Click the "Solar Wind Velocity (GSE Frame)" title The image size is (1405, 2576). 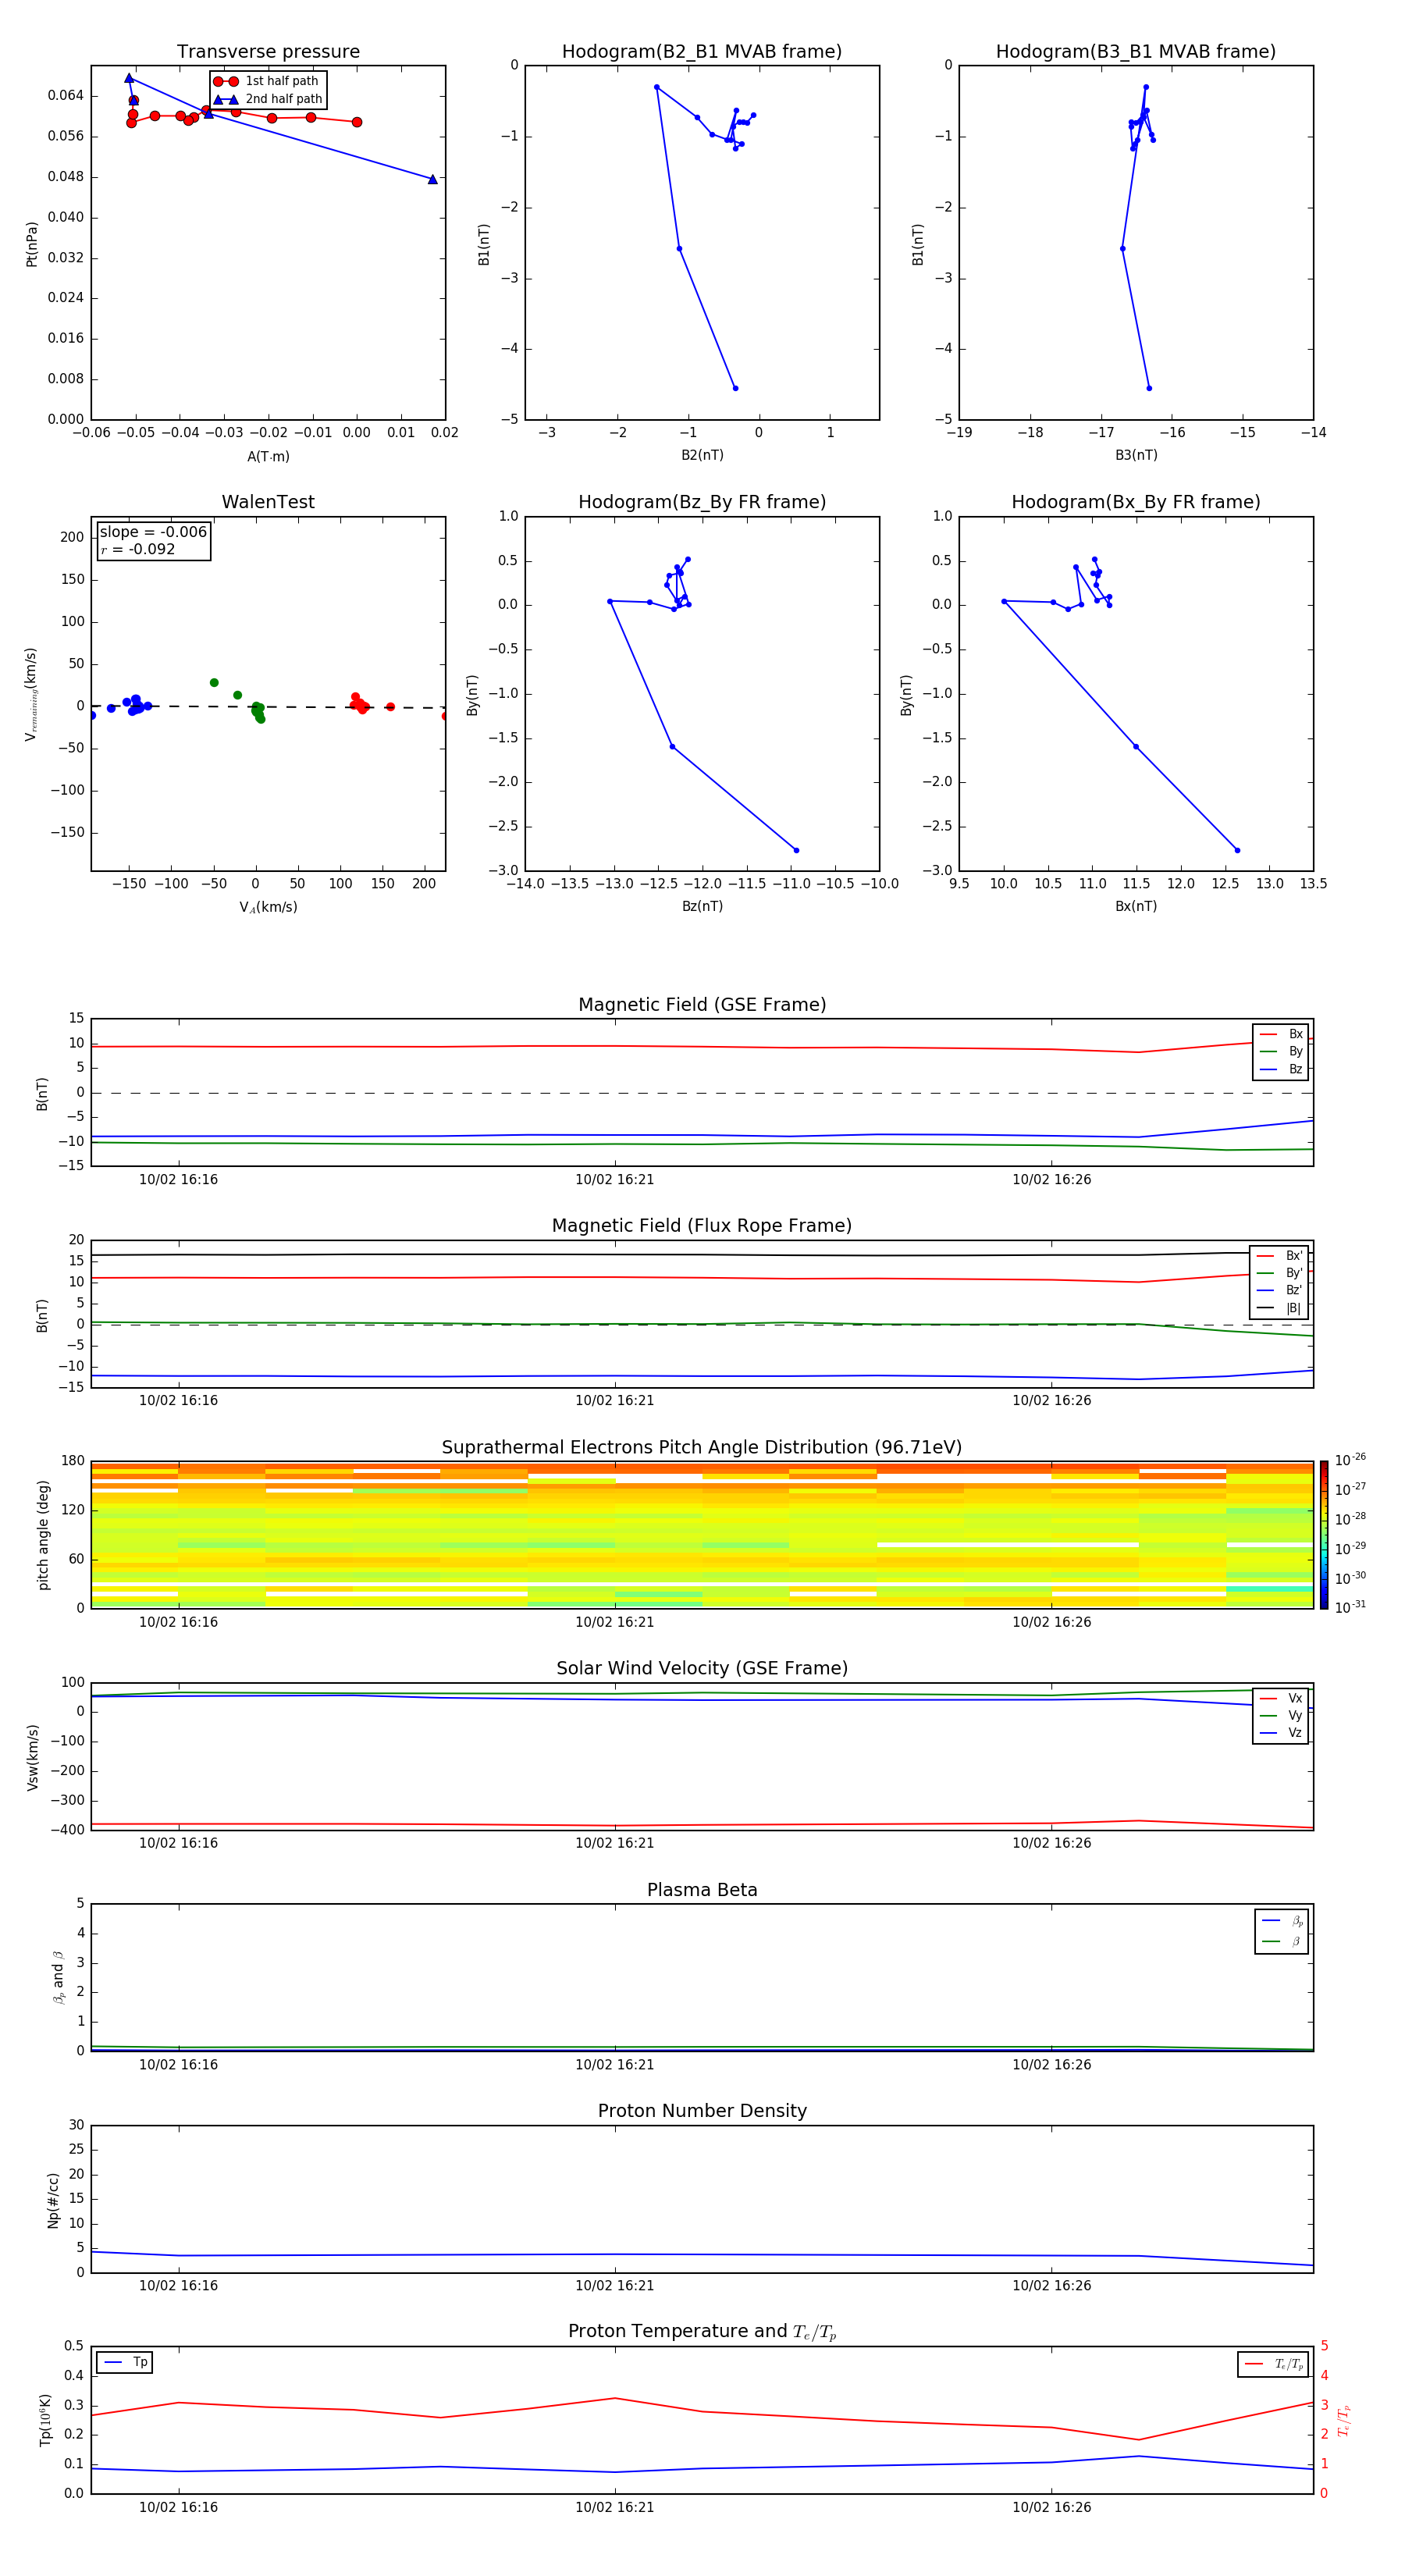click(x=702, y=1669)
